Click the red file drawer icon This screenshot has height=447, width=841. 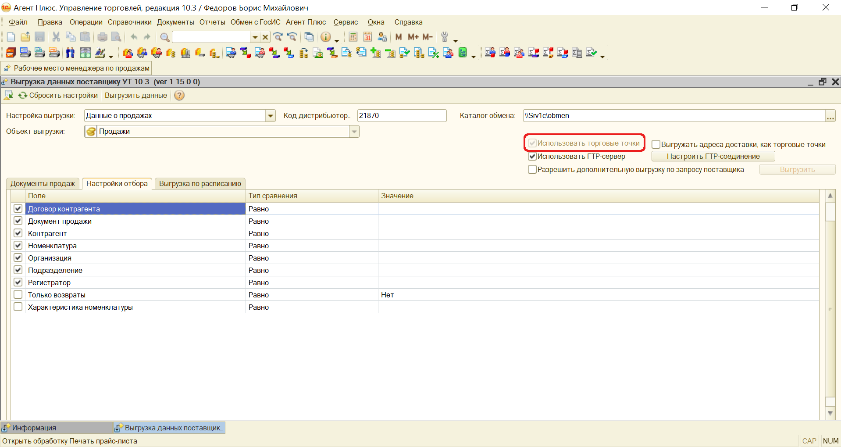click(x=11, y=53)
